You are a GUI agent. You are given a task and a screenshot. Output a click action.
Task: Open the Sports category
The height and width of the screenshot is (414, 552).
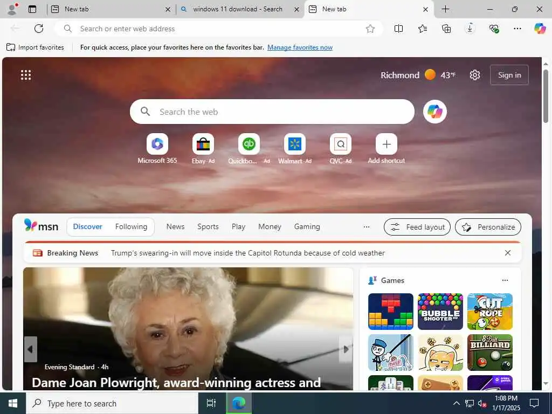tap(208, 227)
